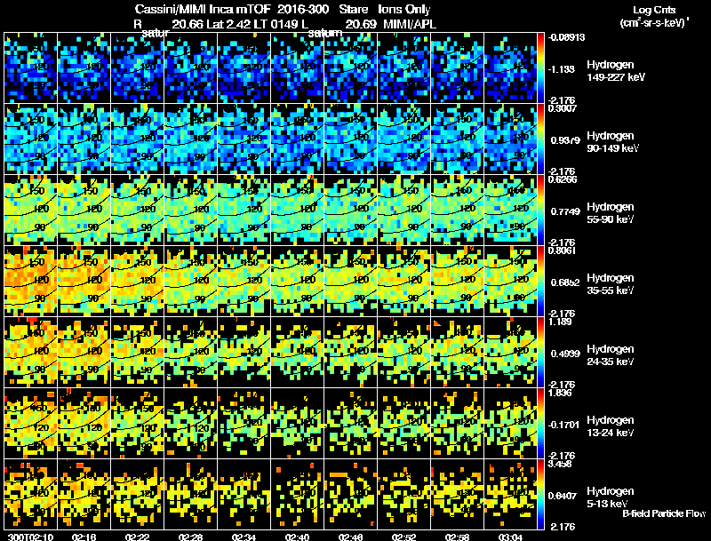711x541 pixels.
Task: Select the color bar for the 5-13 keV row
Action: (540, 494)
